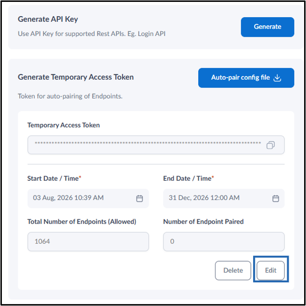Click the End Date / Time field
Viewport: 306px width, 306px height.
(x=224, y=198)
